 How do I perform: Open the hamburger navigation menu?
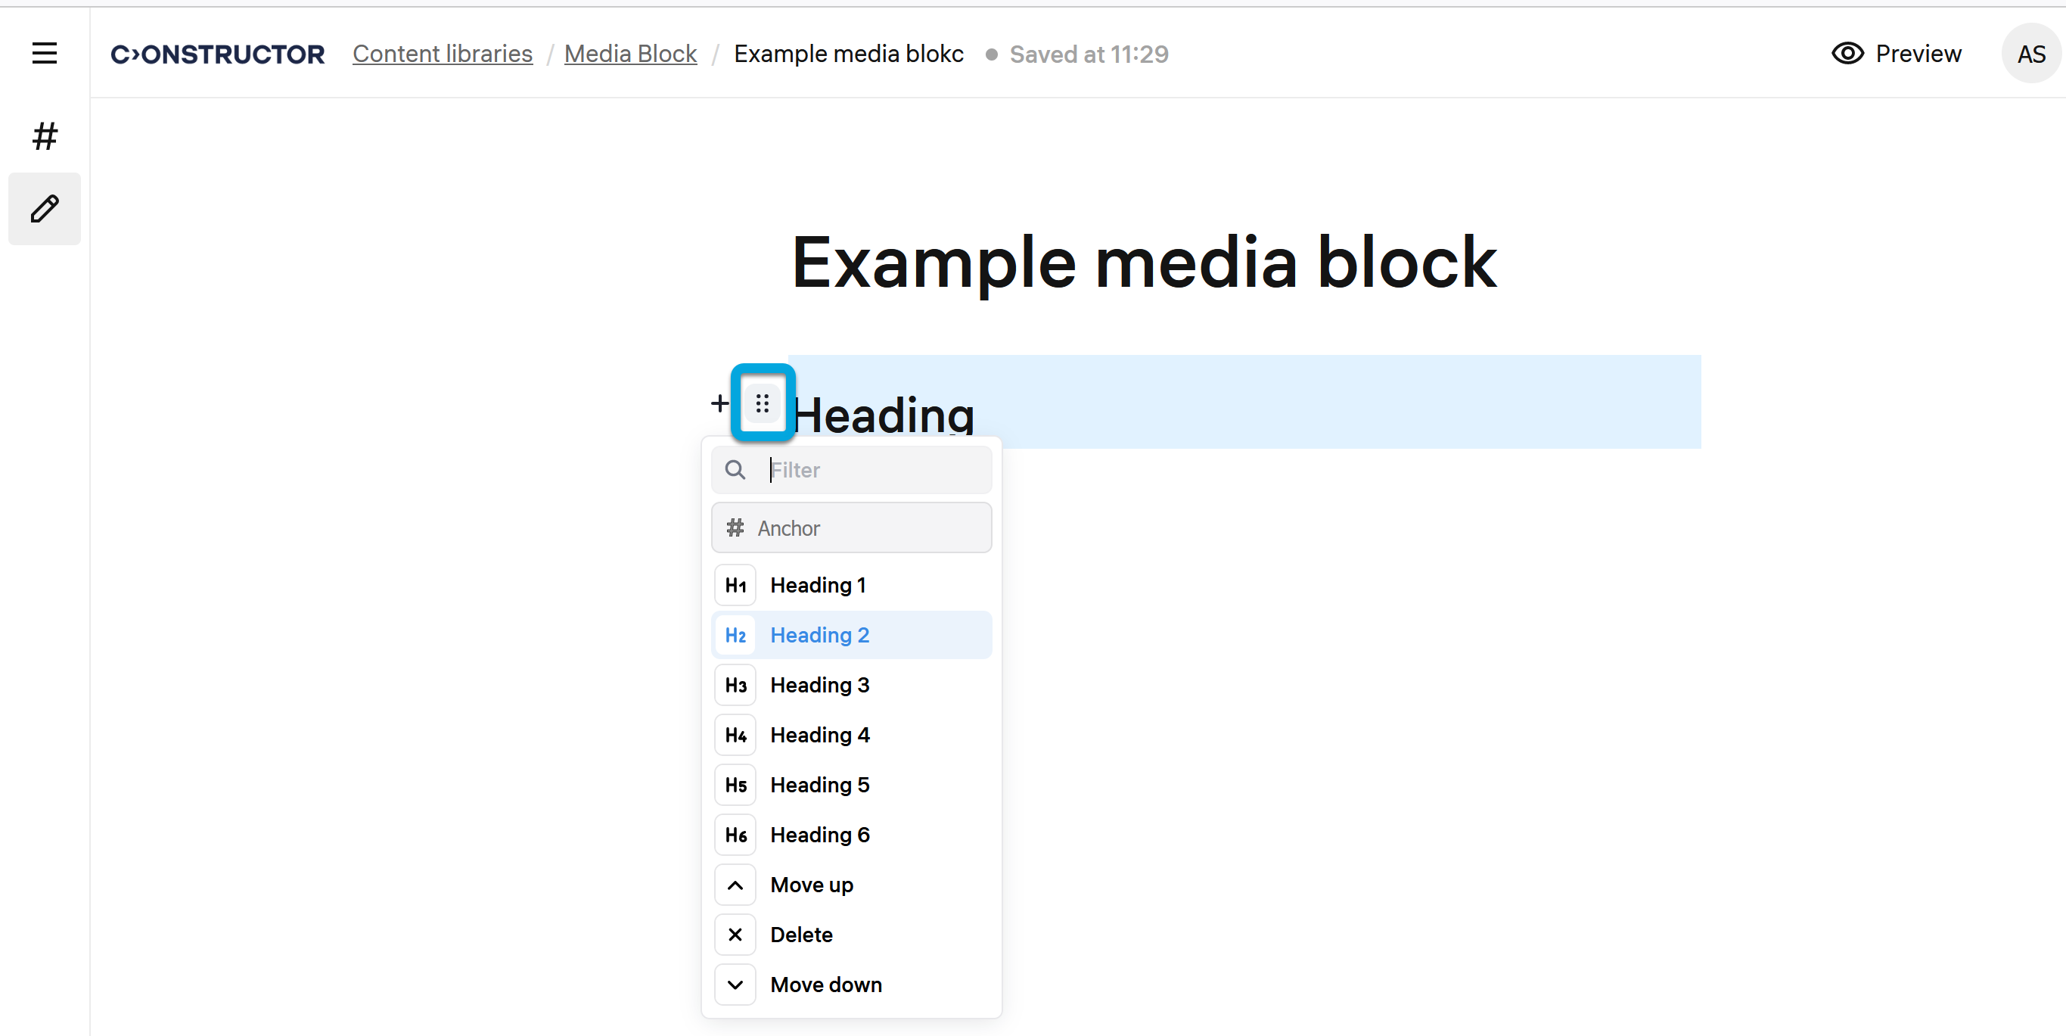[x=44, y=54]
